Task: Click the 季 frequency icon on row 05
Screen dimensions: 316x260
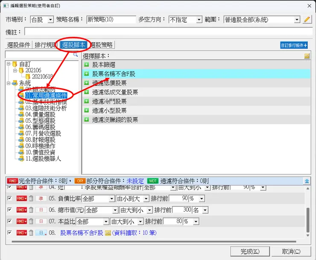Action: (41, 198)
